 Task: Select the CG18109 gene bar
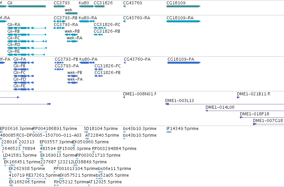coord(184,6)
